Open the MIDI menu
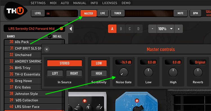This screenshot has height=111, width=211. pyautogui.click(x=53, y=3)
